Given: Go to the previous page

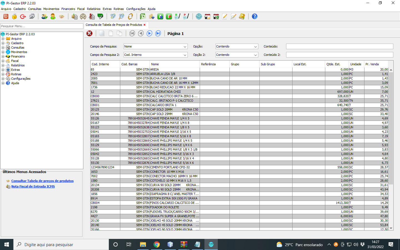Looking at the screenshot, I should [x=141, y=33].
